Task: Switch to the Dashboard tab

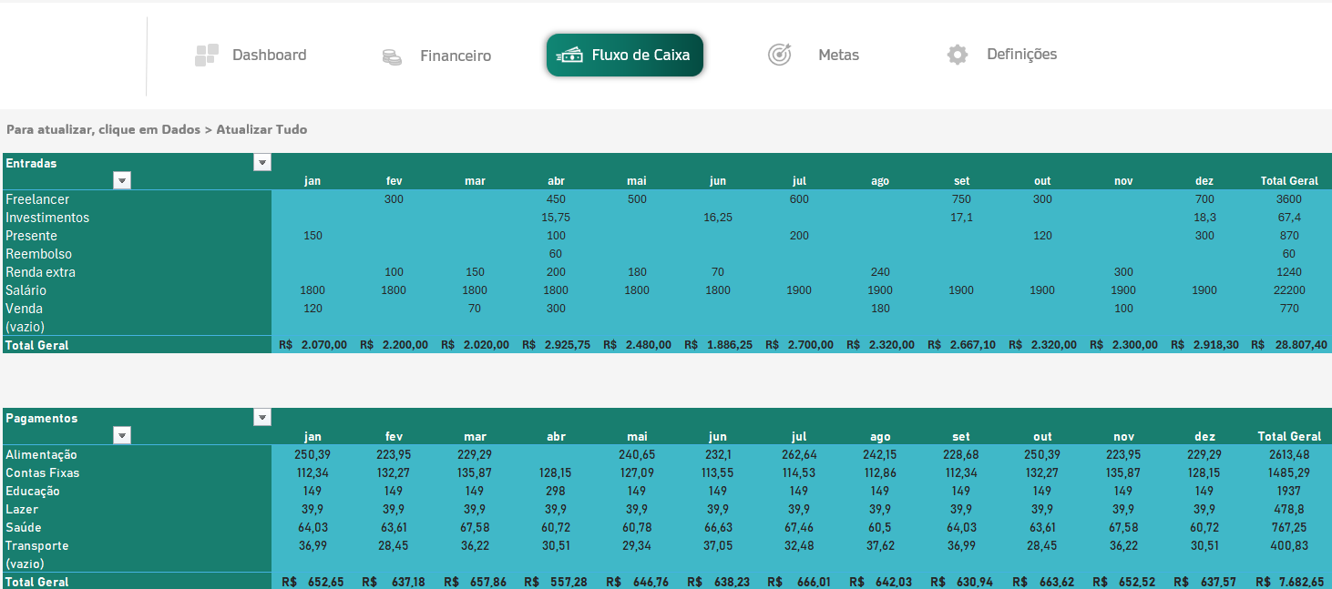Action: click(269, 55)
